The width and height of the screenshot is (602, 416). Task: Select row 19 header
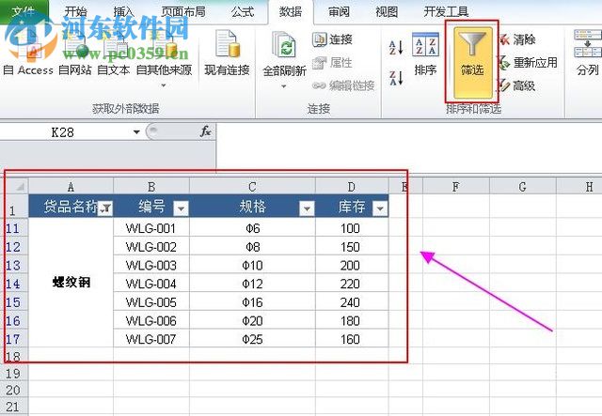14,373
